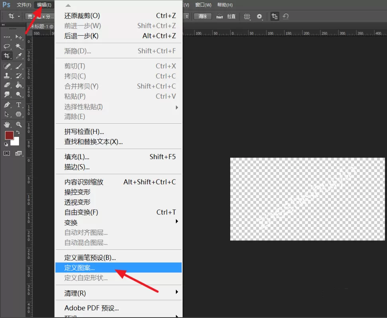The height and width of the screenshot is (318, 387).
Task: Expand the 变换 submenu
Action: click(x=118, y=223)
